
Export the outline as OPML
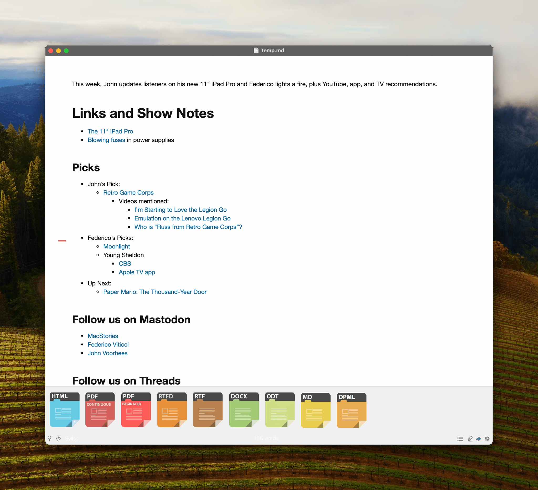351,410
